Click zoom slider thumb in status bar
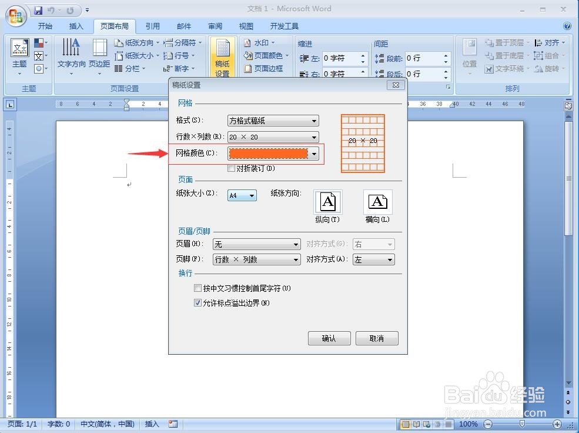579x433 pixels. pyautogui.click(x=522, y=424)
